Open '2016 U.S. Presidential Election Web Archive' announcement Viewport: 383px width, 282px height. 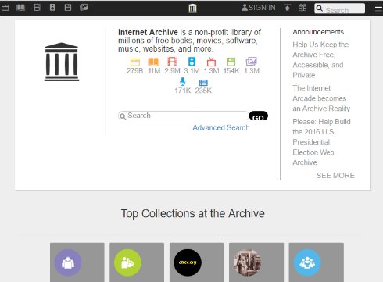point(321,142)
